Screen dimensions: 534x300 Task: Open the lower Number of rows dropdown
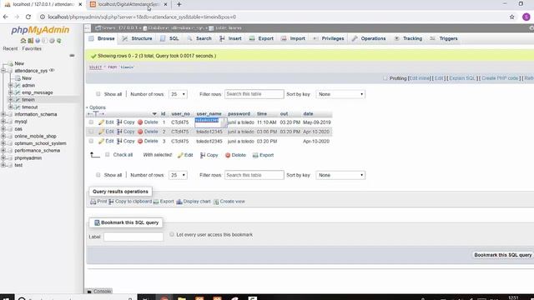click(178, 175)
